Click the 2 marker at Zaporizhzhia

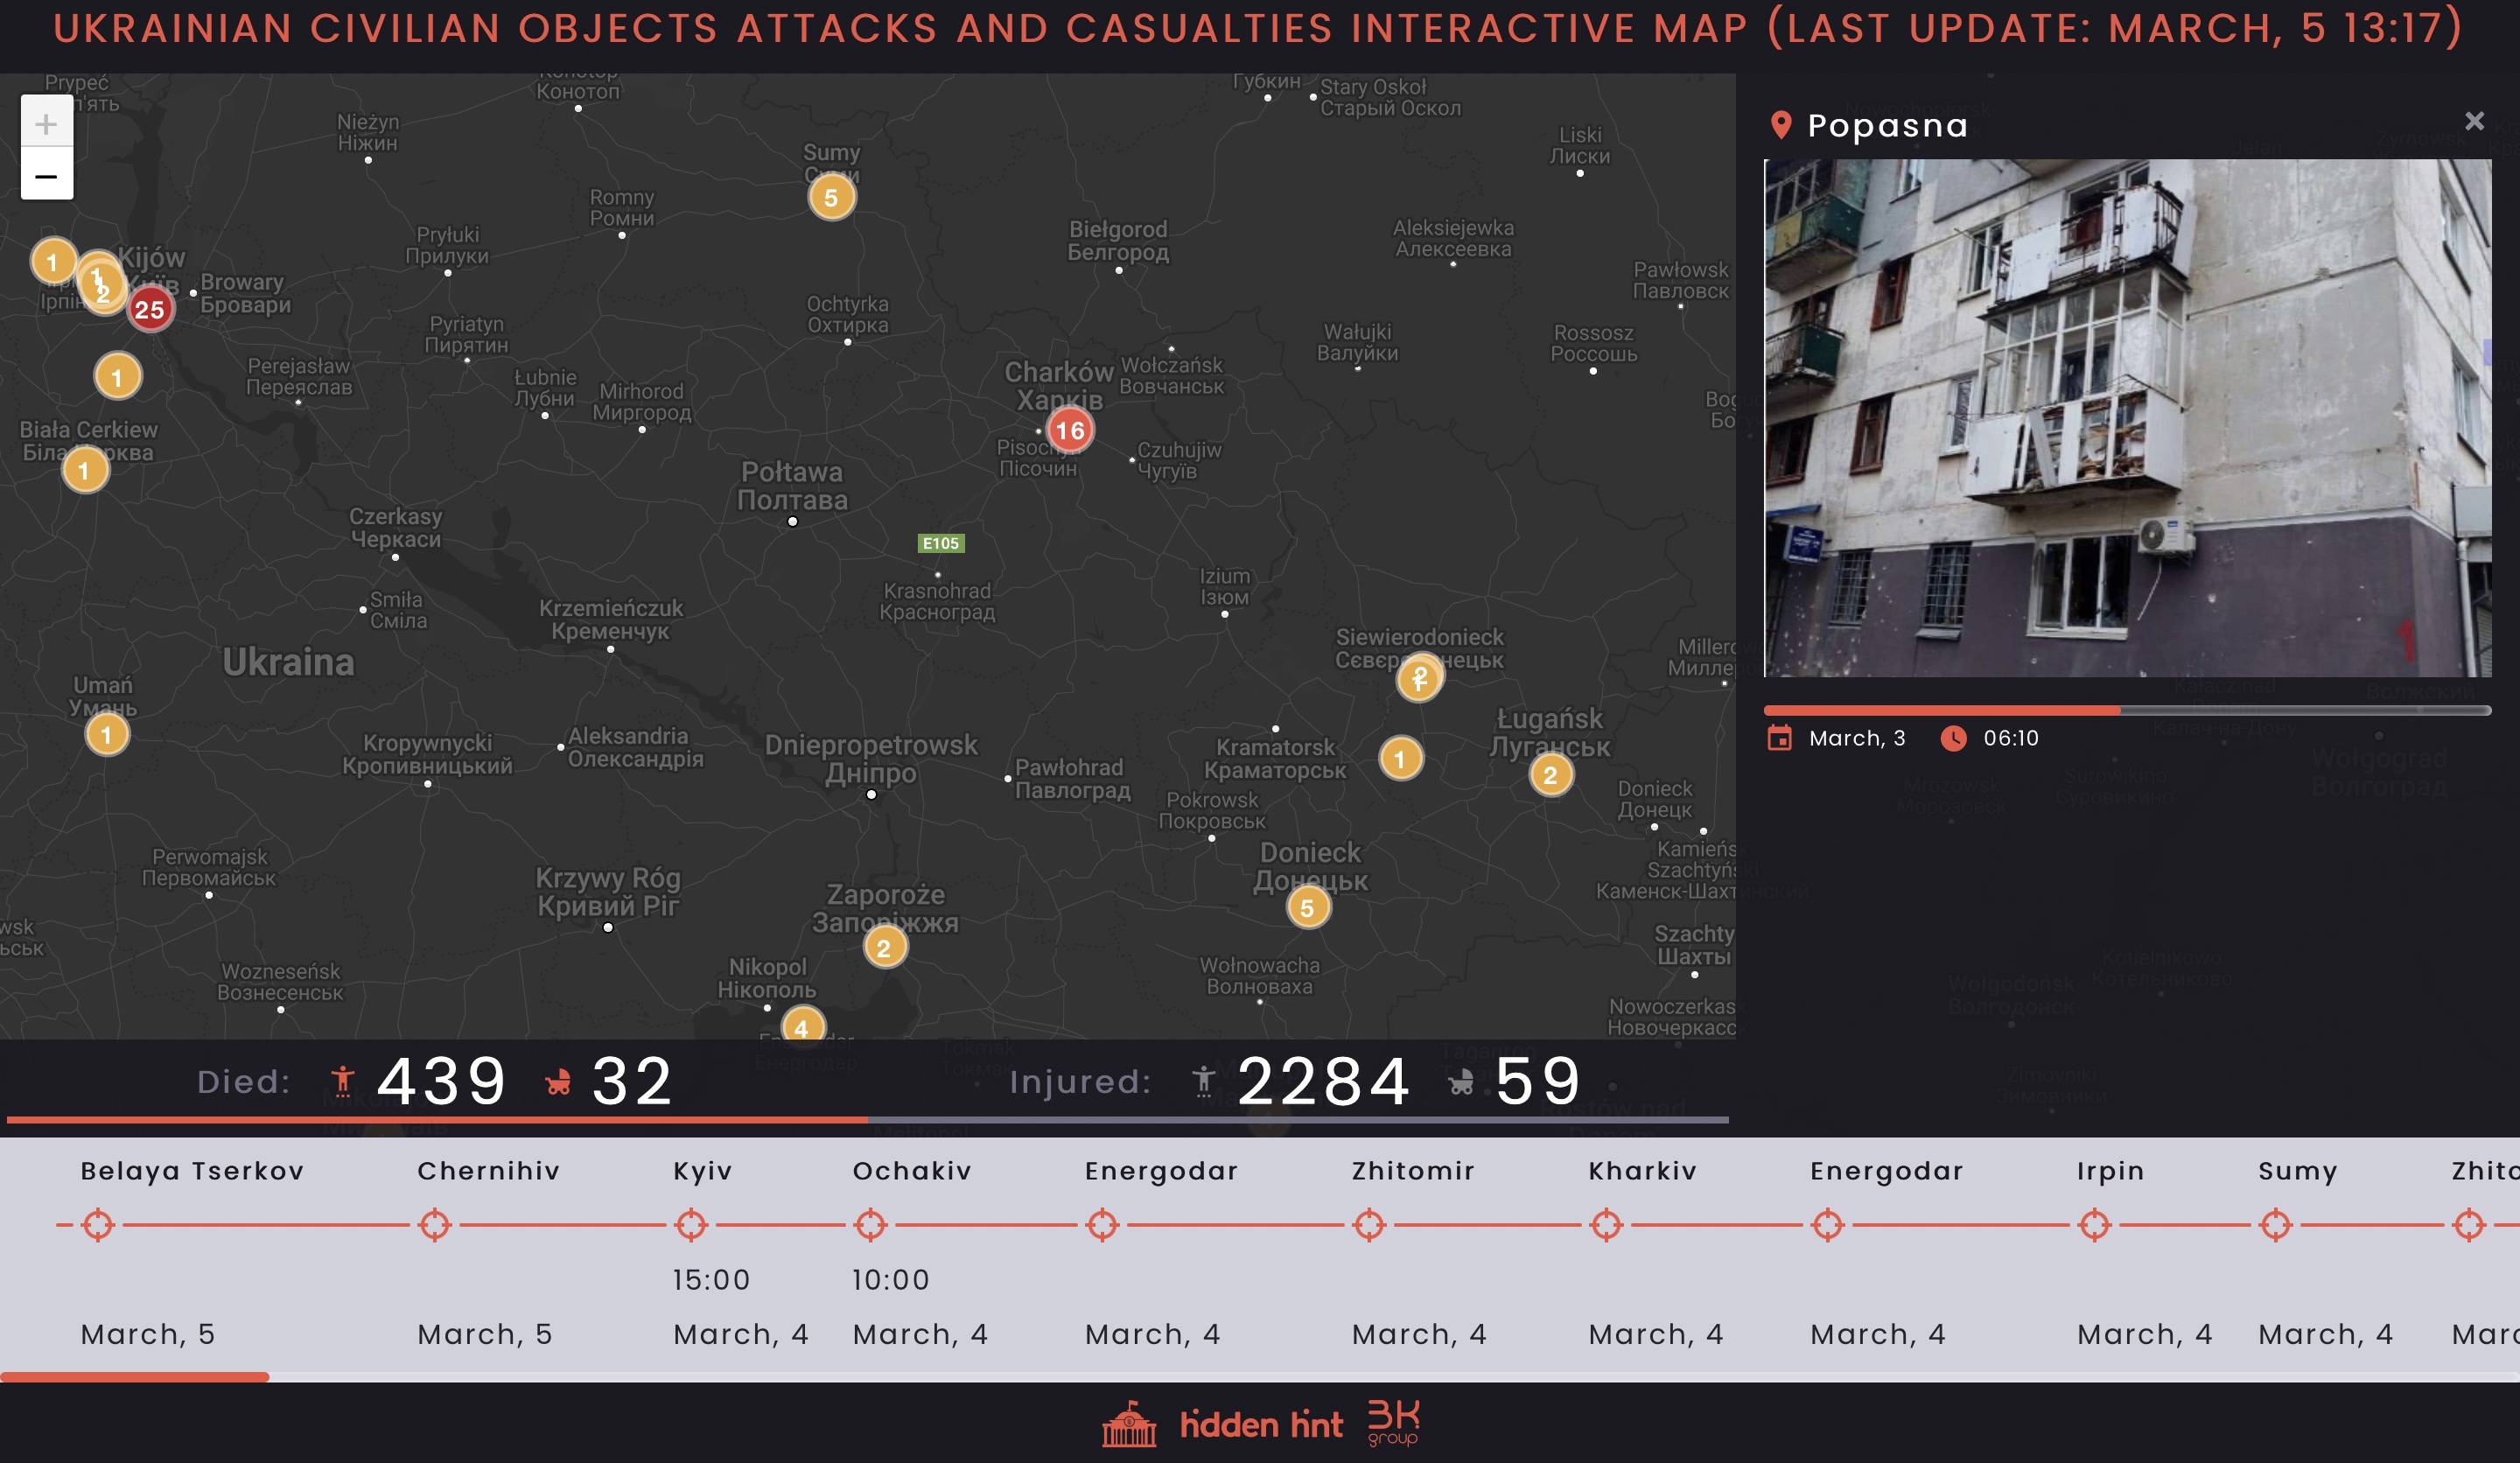pos(884,948)
